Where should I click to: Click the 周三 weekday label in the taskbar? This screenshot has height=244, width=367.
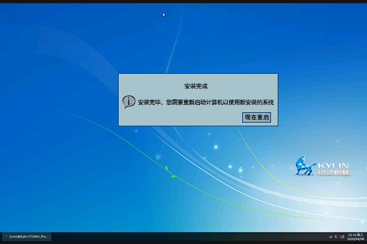pos(361,234)
